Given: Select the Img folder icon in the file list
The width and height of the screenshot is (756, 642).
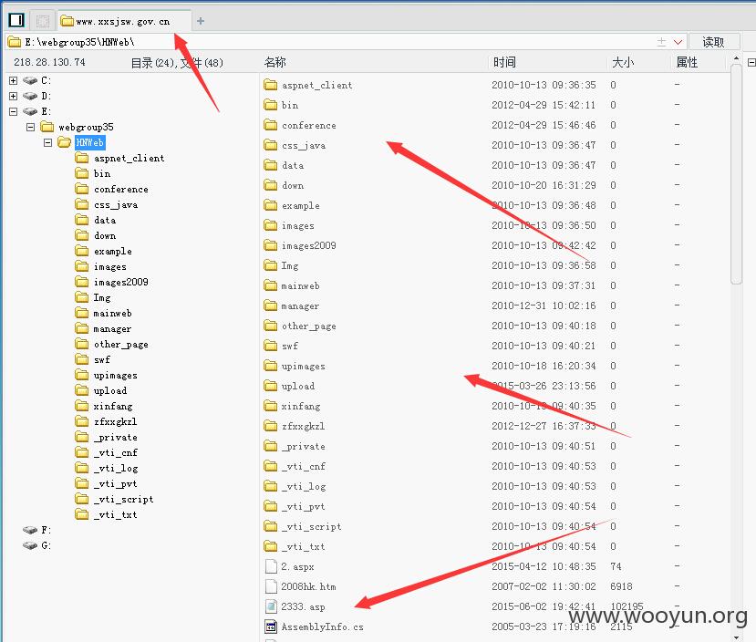Looking at the screenshot, I should (x=271, y=265).
